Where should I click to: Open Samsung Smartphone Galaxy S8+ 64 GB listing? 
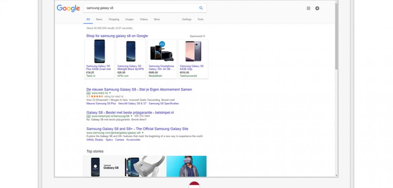161,68
